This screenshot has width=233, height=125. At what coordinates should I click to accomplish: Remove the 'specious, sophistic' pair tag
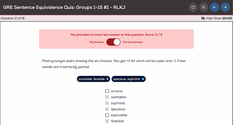coord(143,79)
